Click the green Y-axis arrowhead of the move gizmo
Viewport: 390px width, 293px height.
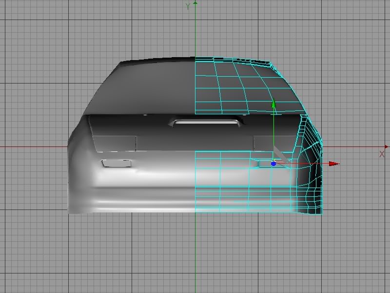273,103
